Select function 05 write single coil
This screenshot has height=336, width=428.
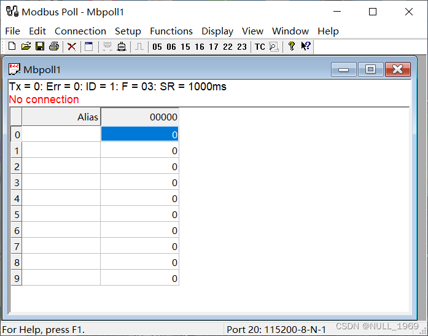(157, 47)
